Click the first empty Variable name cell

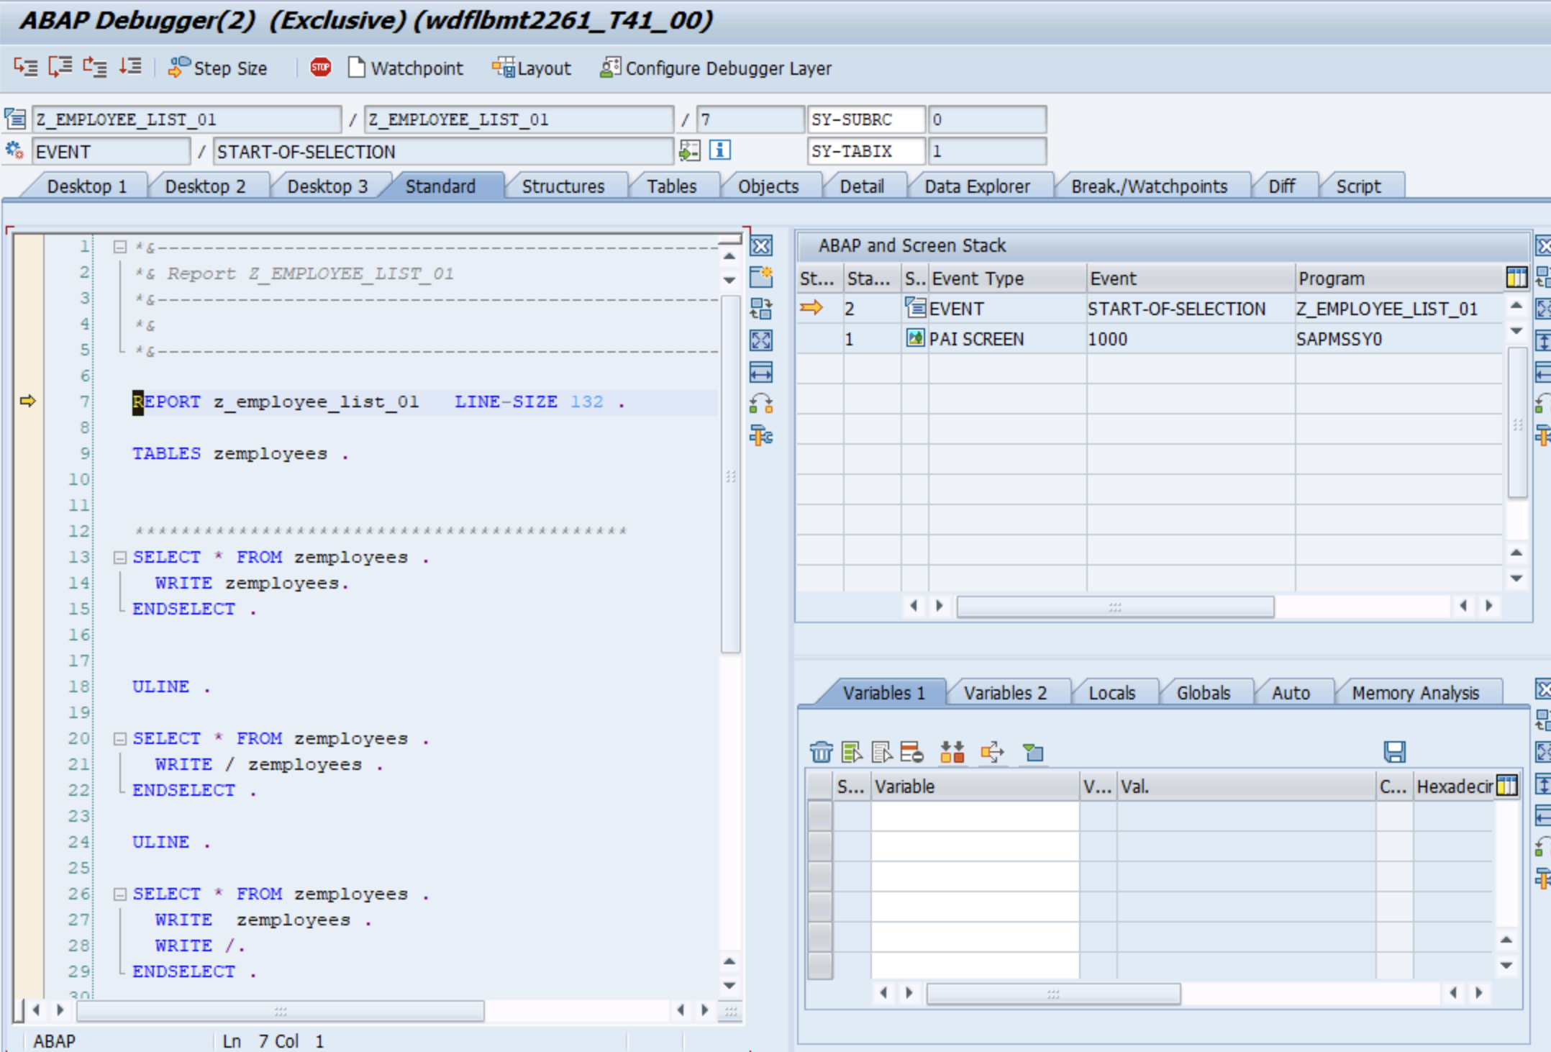(x=974, y=817)
